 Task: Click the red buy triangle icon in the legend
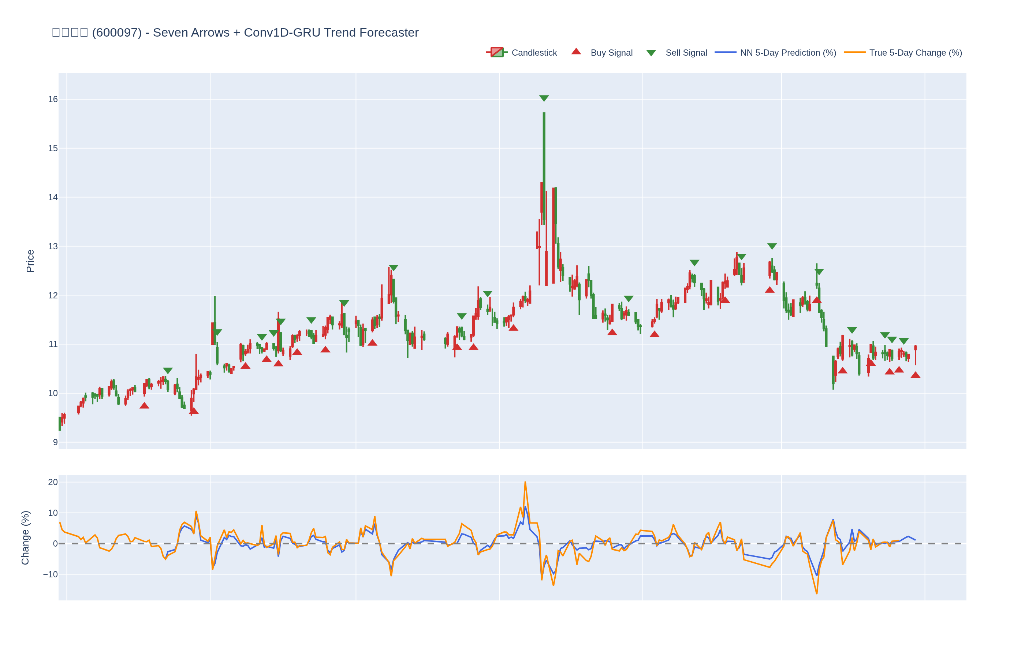tap(576, 52)
